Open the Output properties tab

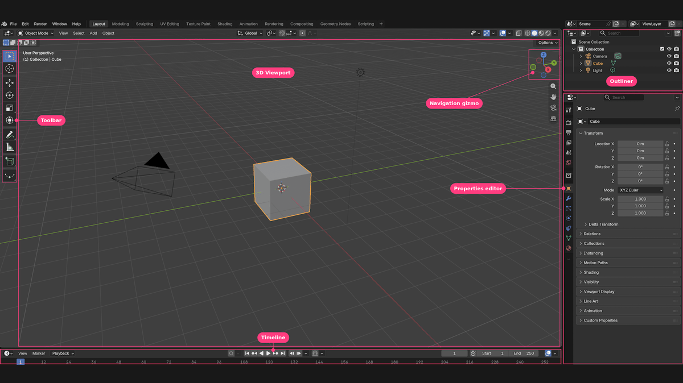[x=568, y=133]
